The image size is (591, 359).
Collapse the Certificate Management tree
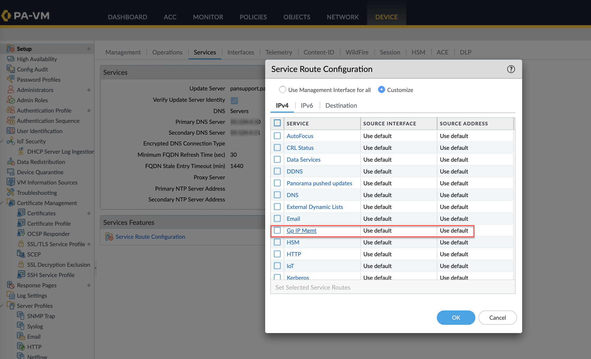pos(2,203)
